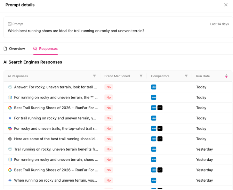
Task: Click the Gemini sparkle icon in today's row
Action: [10, 118]
